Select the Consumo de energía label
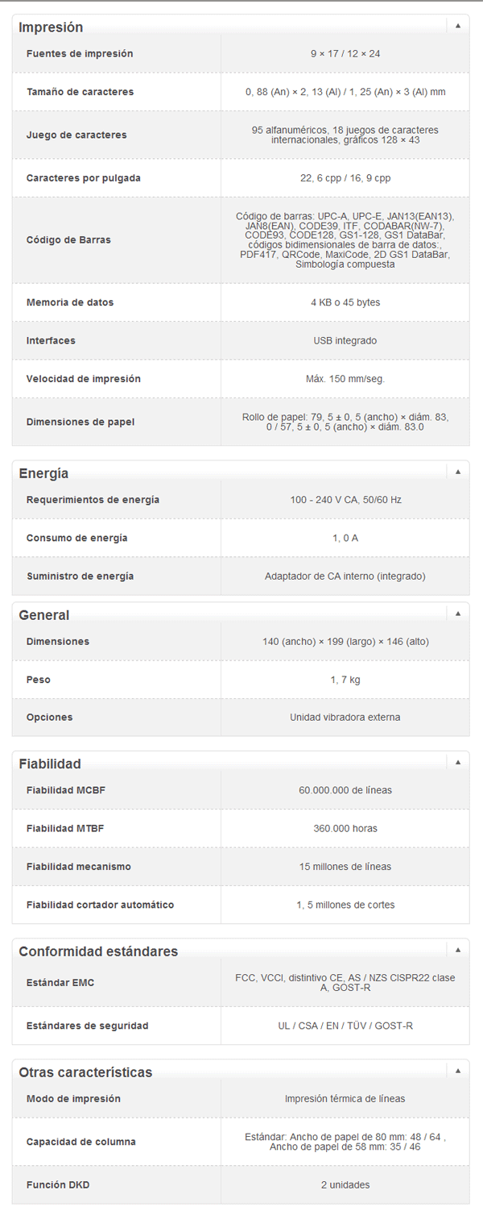The image size is (483, 1207). 76,538
